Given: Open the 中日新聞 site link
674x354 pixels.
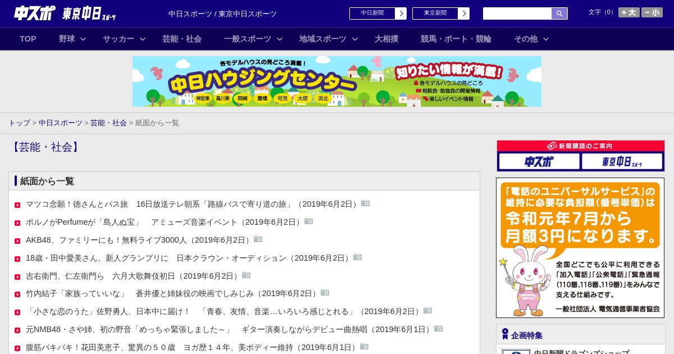Looking at the screenshot, I should click(x=372, y=13).
